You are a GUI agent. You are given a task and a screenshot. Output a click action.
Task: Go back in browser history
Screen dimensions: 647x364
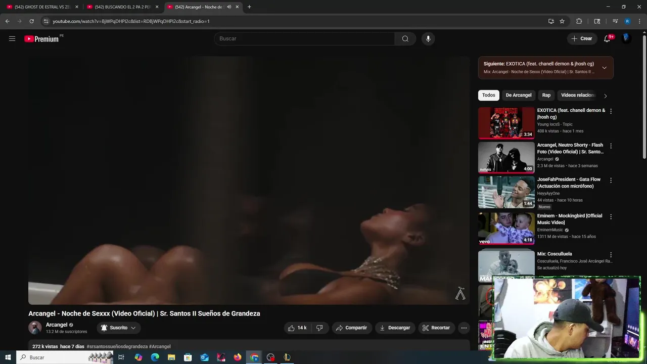(x=7, y=21)
